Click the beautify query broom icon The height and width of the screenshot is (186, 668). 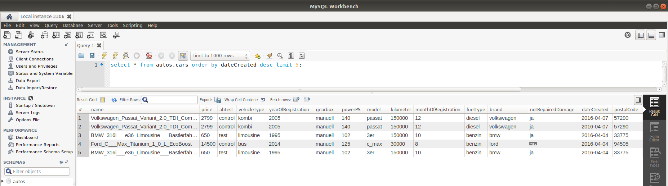(x=269, y=56)
